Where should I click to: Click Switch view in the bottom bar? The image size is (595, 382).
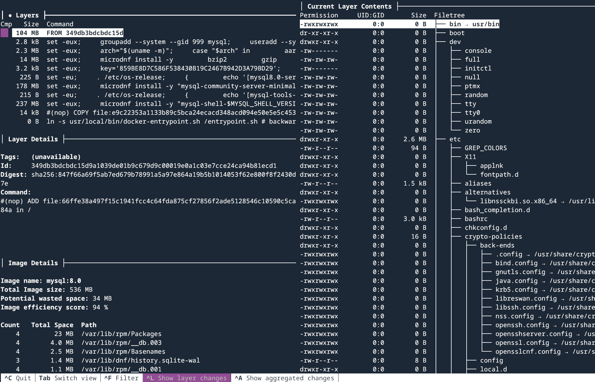pos(68,378)
